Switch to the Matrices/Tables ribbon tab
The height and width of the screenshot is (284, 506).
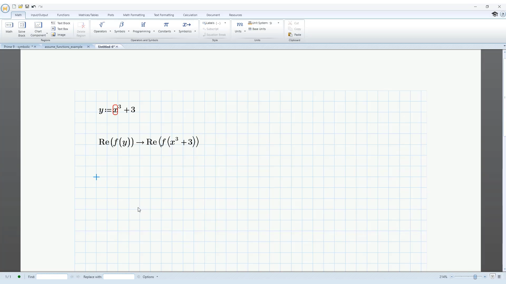[x=89, y=15]
